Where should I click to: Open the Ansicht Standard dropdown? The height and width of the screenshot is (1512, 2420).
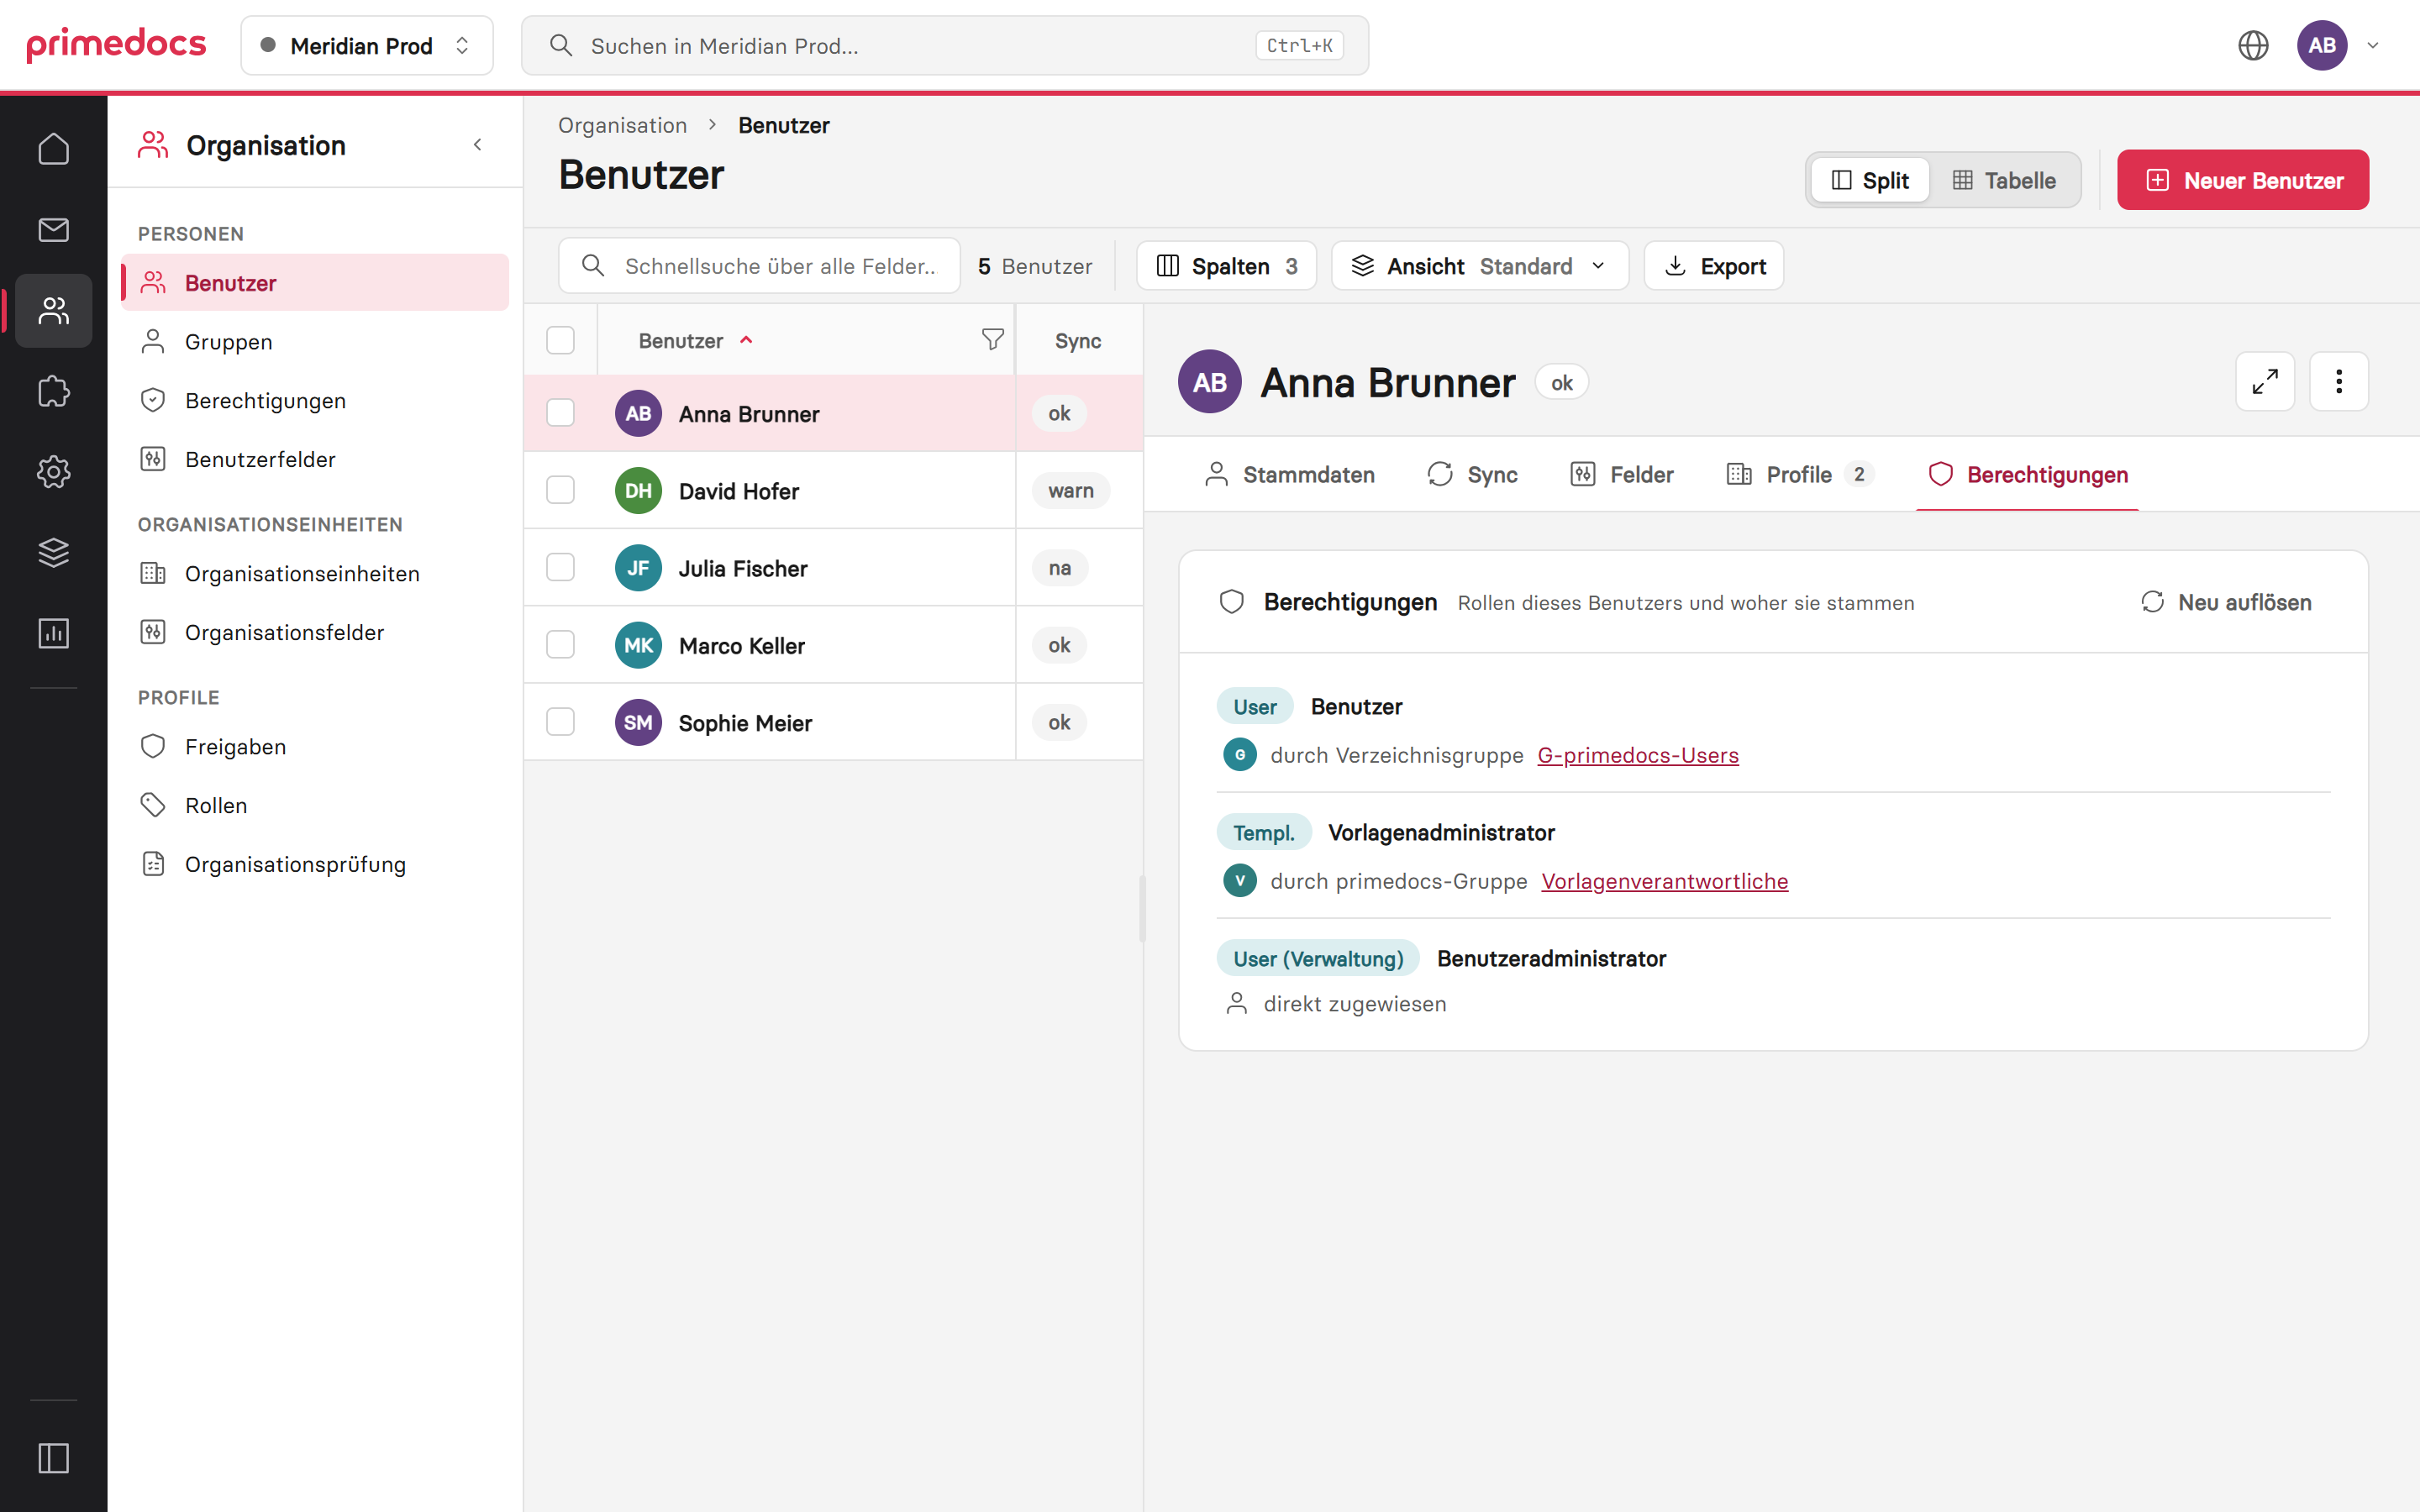point(1480,266)
